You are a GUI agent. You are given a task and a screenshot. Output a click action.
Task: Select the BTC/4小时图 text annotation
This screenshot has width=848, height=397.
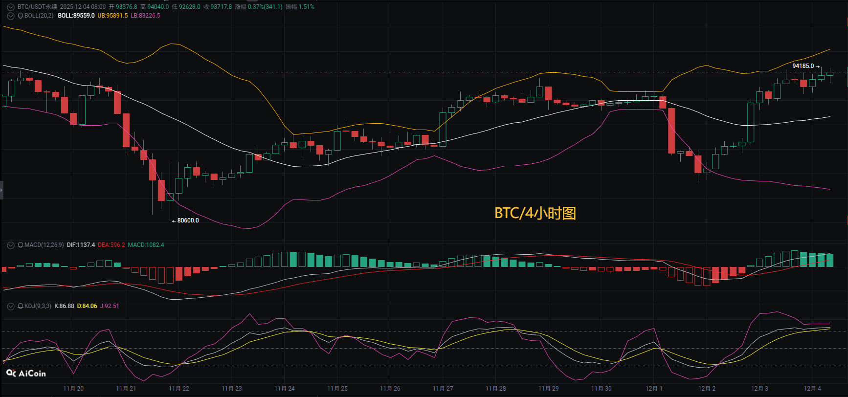point(535,213)
